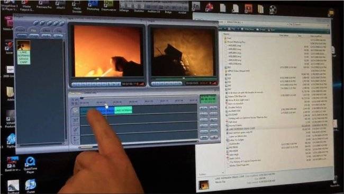Switch to the File tab in the editor

[x=33, y=30]
